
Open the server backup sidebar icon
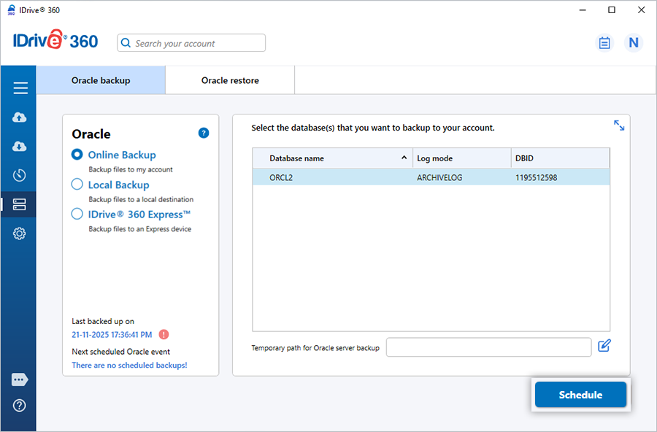[20, 204]
